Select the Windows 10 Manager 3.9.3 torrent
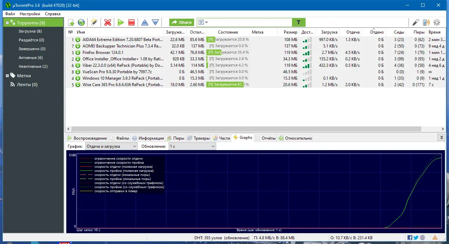Image resolution: width=449 pixels, height=244 pixels. point(255,78)
